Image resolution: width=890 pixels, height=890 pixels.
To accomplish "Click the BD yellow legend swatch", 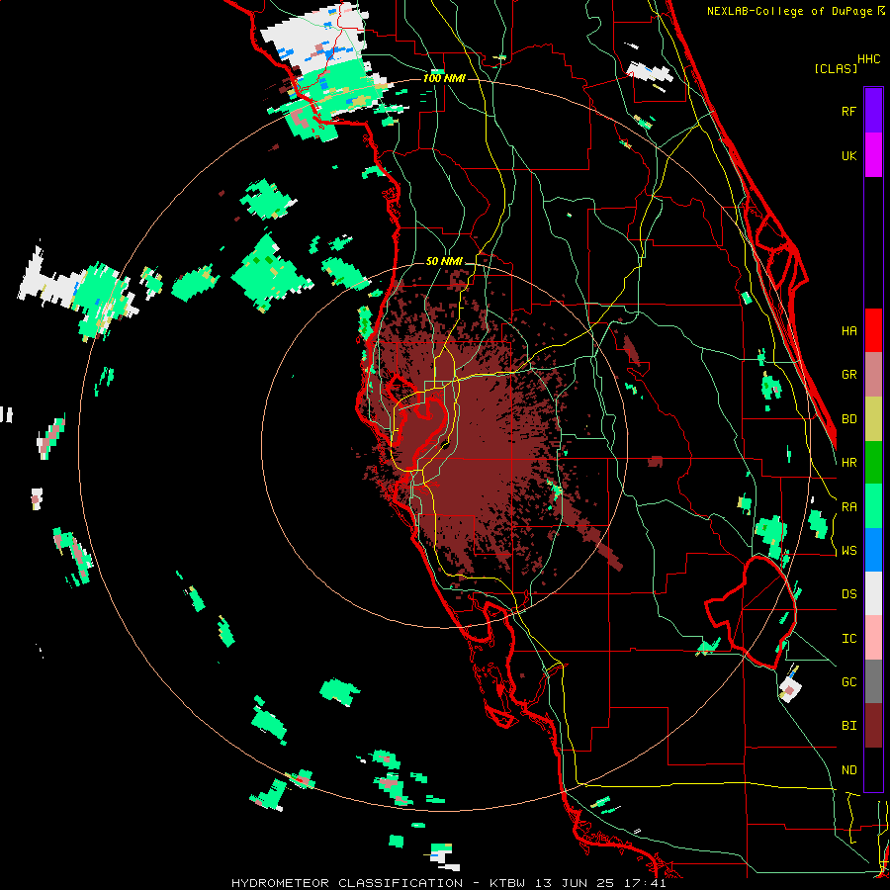I will (x=873, y=419).
